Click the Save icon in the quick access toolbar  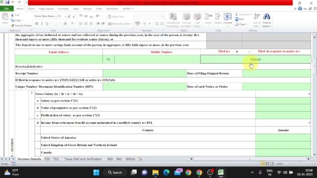click(7, 2)
